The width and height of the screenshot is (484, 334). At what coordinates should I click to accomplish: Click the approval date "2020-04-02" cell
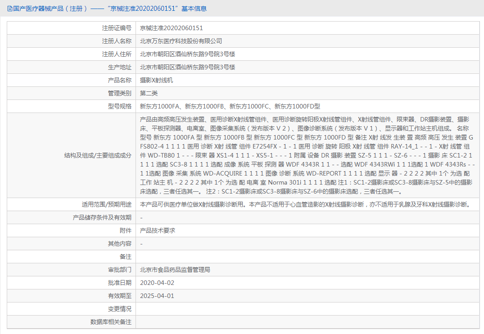tap(157, 283)
